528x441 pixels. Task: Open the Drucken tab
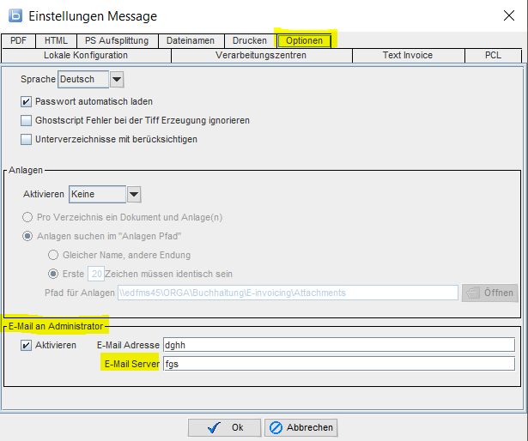(x=249, y=40)
